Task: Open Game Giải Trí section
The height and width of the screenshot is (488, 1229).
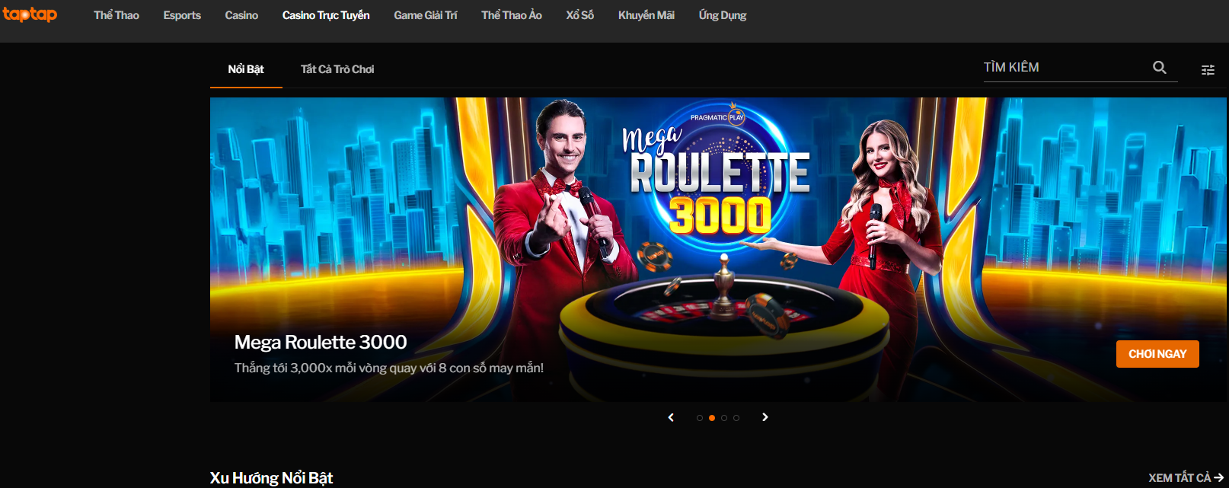Action: point(426,15)
